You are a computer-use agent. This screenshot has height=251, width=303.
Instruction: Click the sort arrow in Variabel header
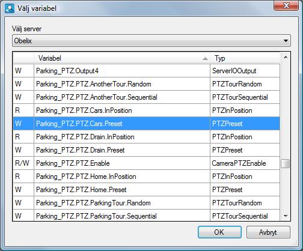205,59
